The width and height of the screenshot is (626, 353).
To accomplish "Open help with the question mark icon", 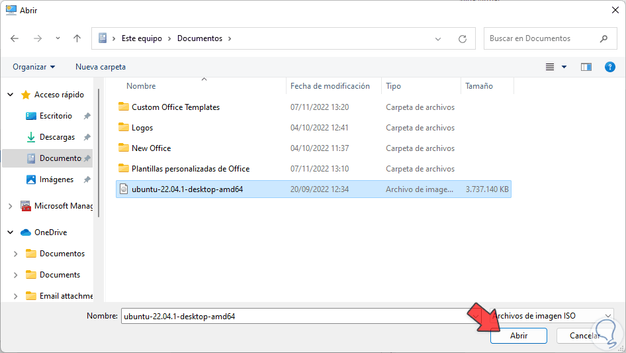I will [x=609, y=67].
